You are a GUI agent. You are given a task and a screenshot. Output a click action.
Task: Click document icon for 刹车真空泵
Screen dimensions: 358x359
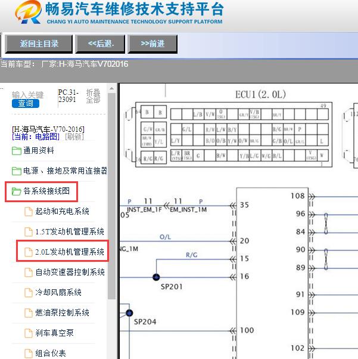pyautogui.click(x=29, y=333)
